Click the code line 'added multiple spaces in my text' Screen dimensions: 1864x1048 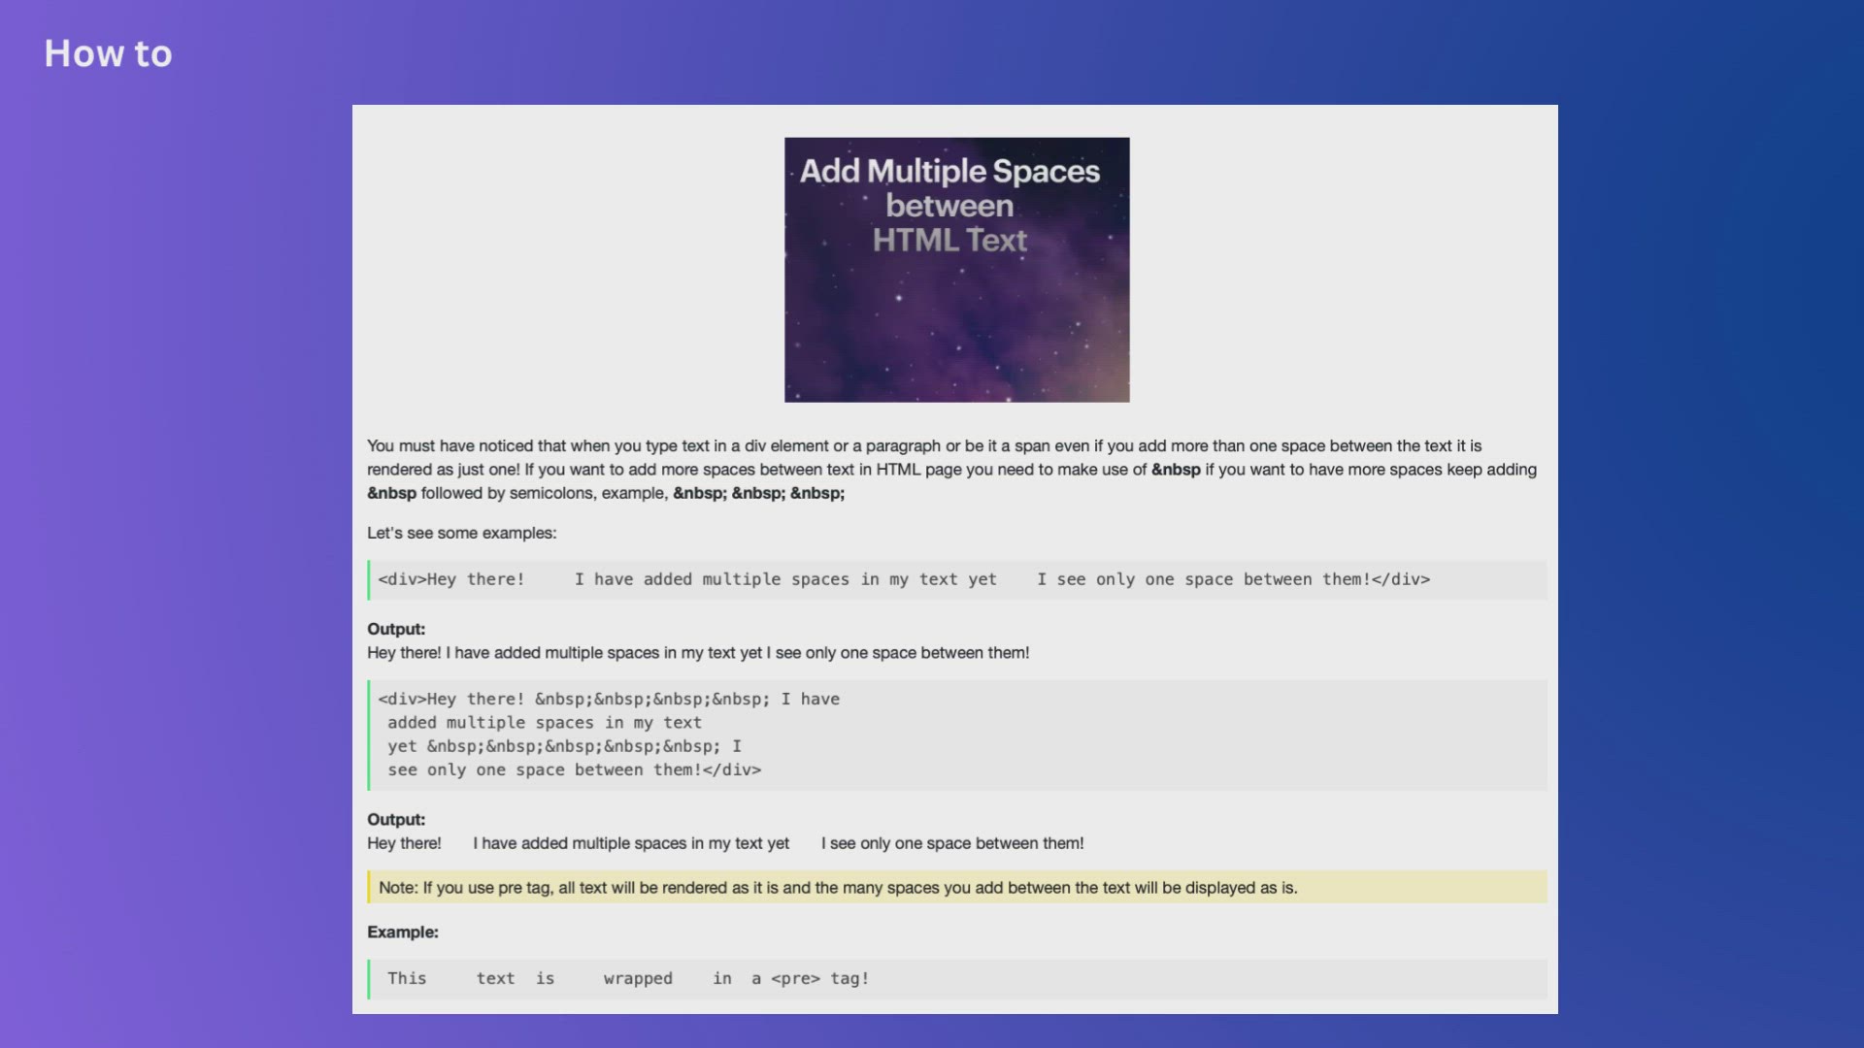click(x=544, y=723)
